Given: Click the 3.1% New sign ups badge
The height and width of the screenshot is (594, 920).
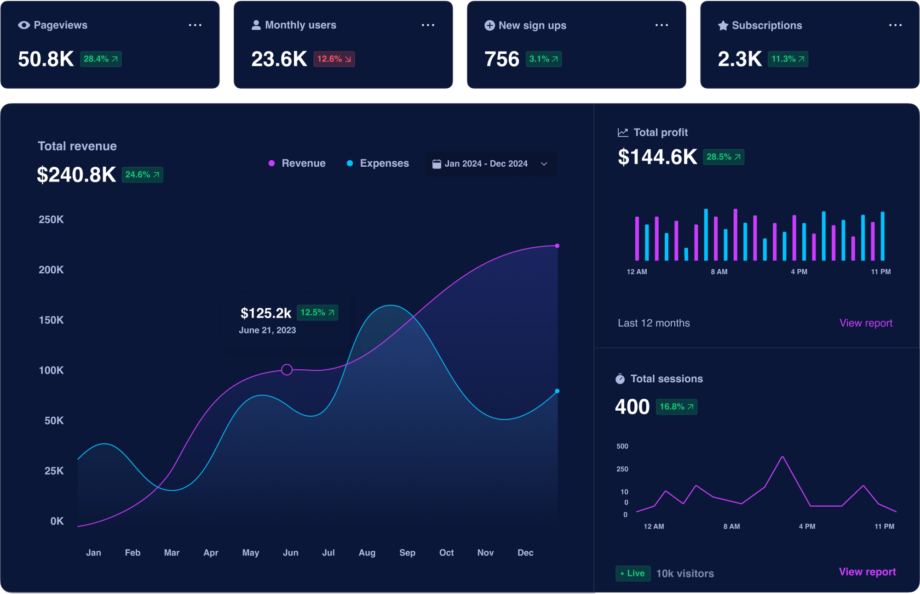Looking at the screenshot, I should click(544, 59).
